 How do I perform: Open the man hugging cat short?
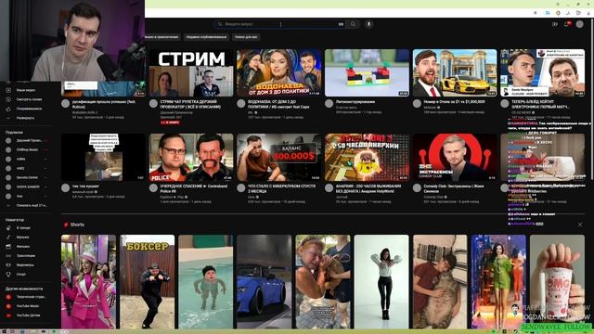click(440, 281)
